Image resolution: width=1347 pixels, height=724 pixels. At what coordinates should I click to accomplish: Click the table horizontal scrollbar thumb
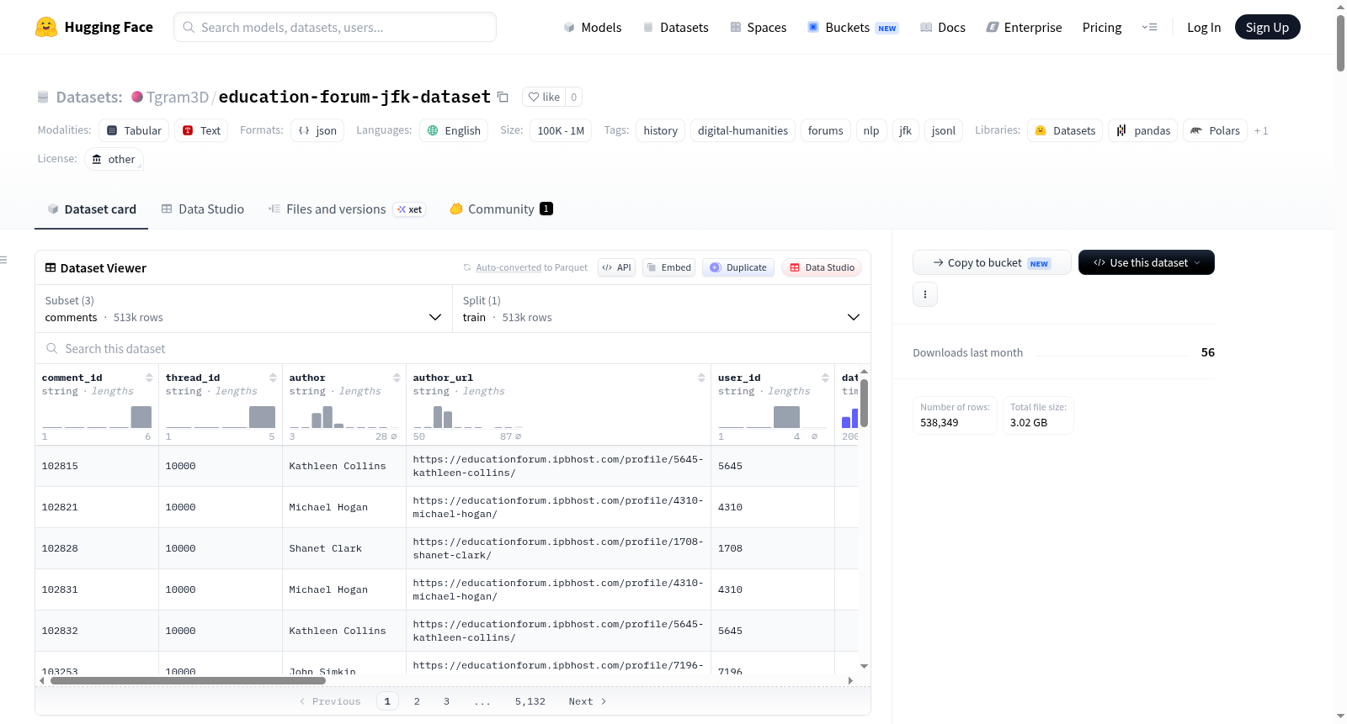[188, 680]
